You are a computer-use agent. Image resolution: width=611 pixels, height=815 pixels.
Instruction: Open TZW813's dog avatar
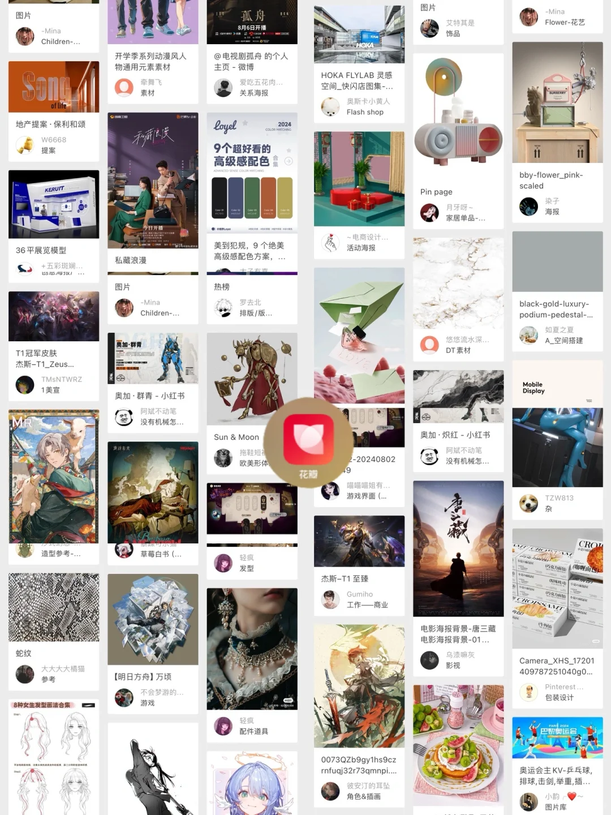point(529,503)
